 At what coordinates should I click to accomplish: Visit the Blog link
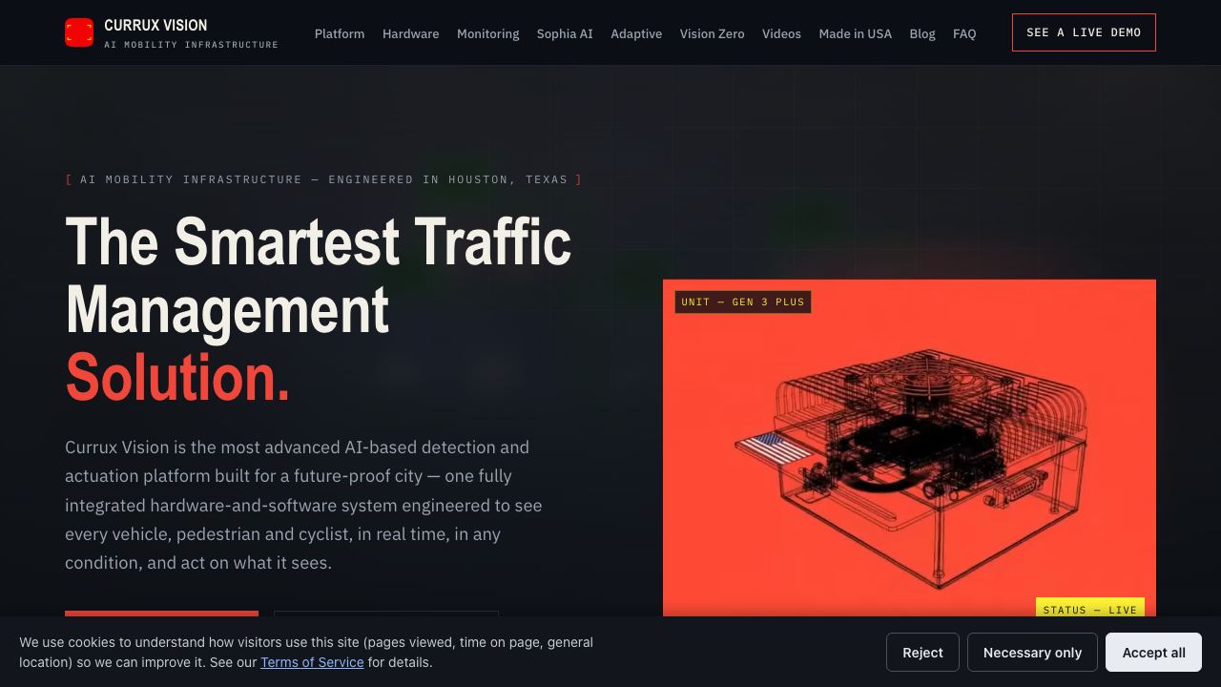(x=922, y=33)
